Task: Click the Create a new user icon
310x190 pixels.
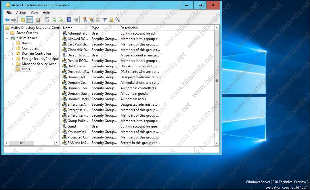Action: tap(85, 19)
